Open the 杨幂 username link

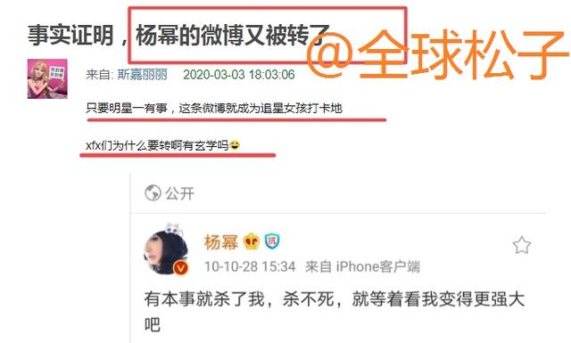coord(221,242)
